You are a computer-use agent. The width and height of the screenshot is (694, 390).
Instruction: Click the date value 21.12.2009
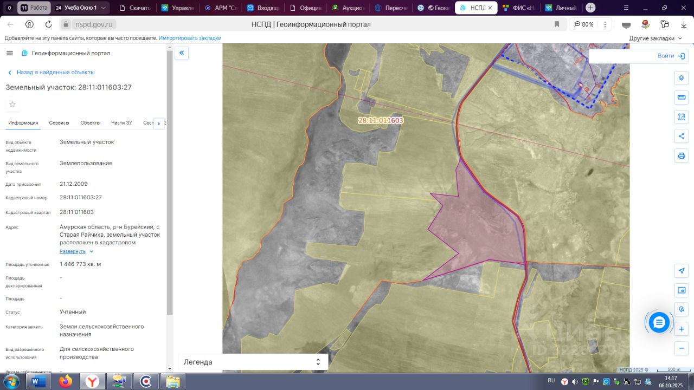[74, 184]
